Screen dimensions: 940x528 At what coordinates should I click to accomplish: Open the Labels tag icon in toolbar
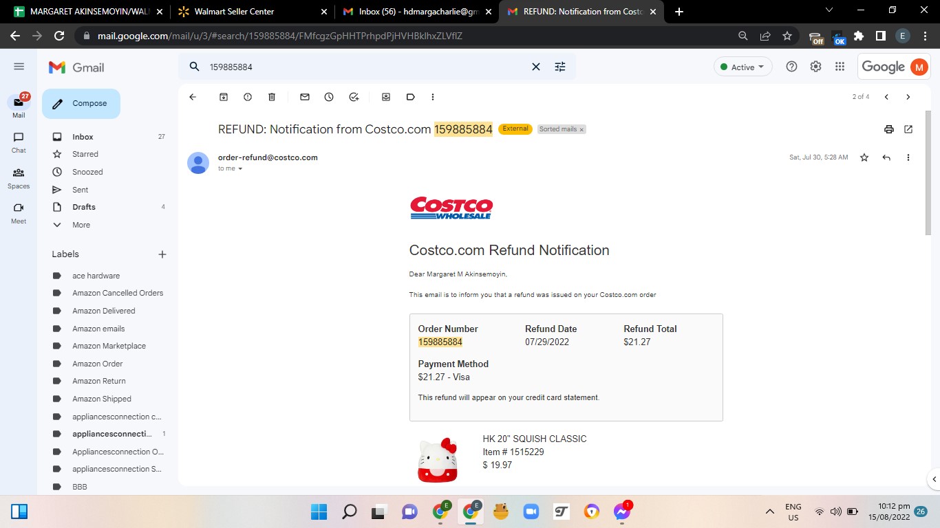(411, 97)
